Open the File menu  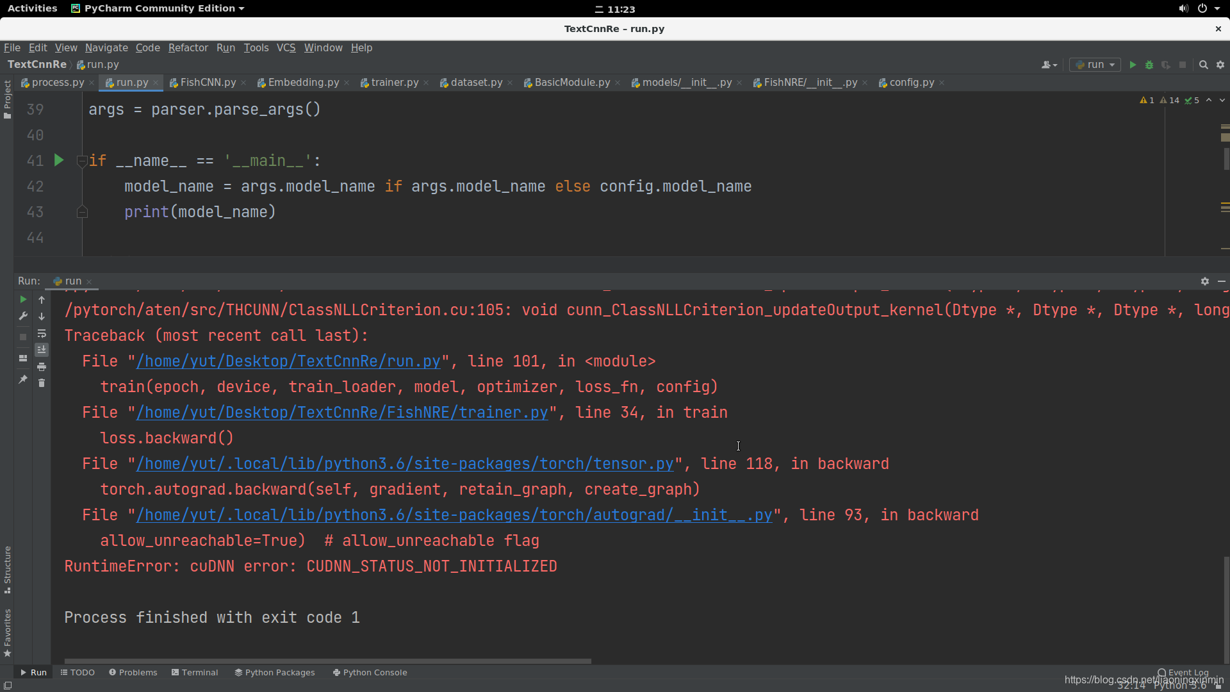pyautogui.click(x=12, y=47)
